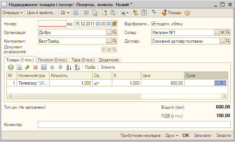Select Склад with ellipsis button

pos(217,33)
